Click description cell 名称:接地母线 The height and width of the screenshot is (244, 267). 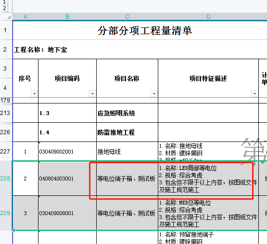coord(208,151)
